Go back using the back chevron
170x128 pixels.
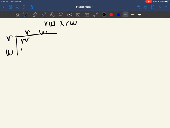click(3, 7)
